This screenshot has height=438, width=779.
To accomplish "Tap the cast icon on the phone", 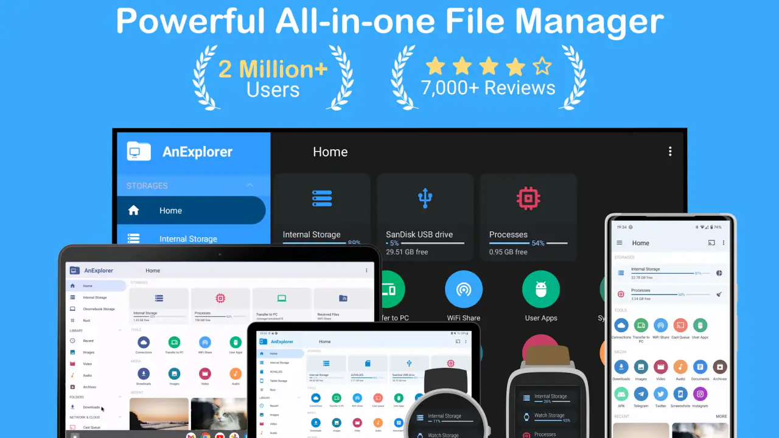I will pos(711,243).
